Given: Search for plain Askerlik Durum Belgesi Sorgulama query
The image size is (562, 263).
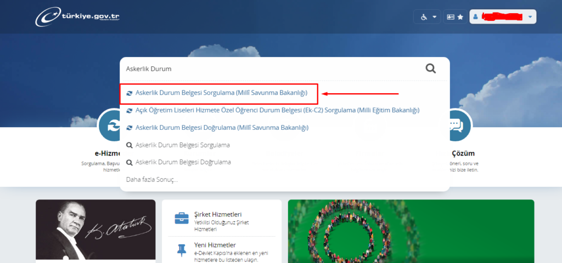Looking at the screenshot, I should [x=182, y=145].
